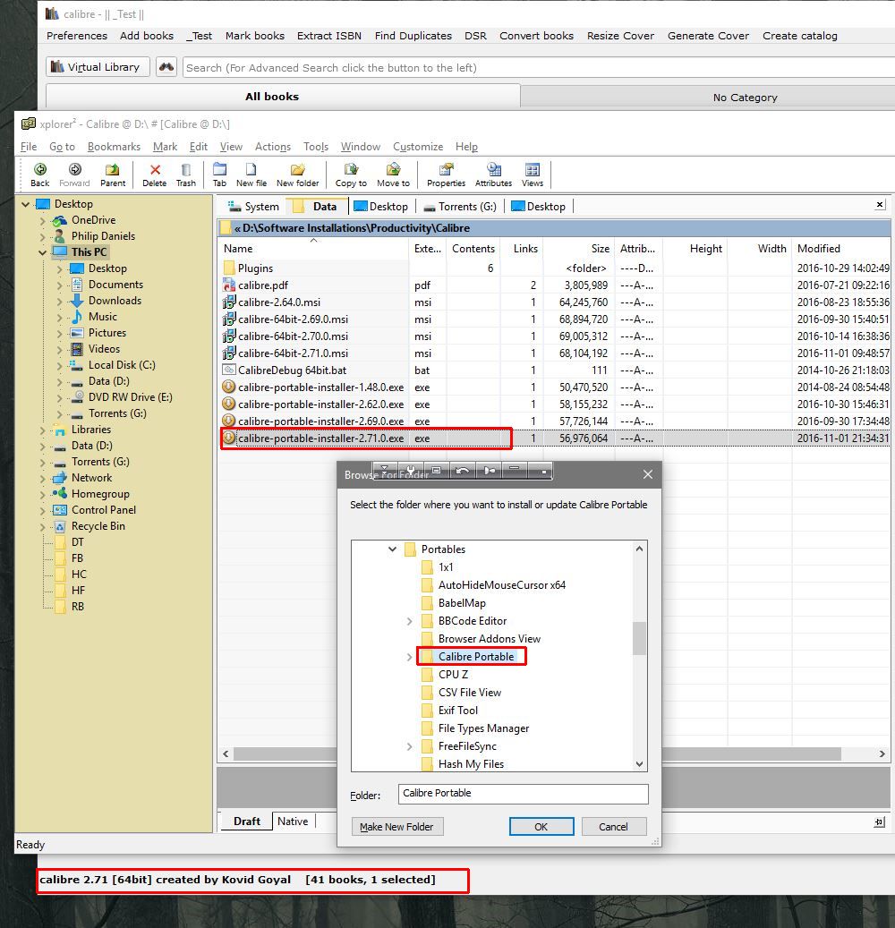Expand the Libraries tree node

[43, 430]
